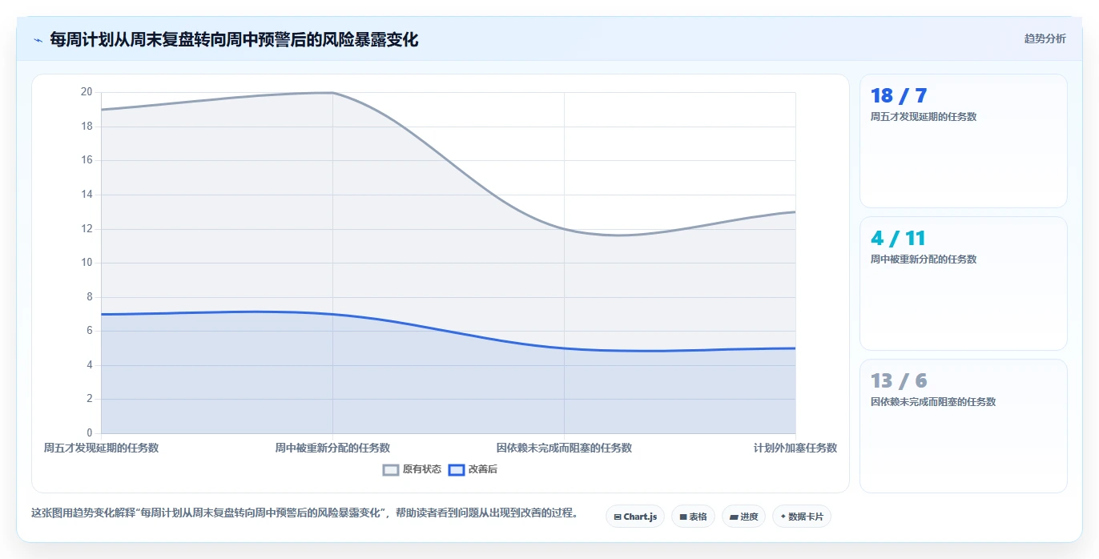Click the 数据卡片 tag
1099x559 pixels.
[x=801, y=517]
